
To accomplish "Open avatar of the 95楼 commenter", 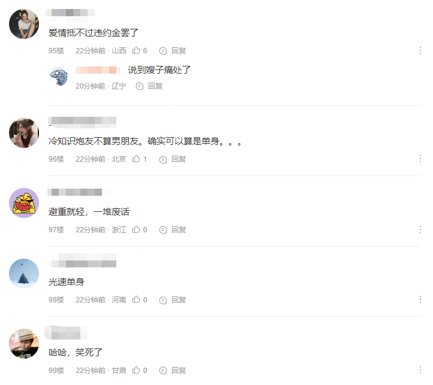I will tap(24, 24).
